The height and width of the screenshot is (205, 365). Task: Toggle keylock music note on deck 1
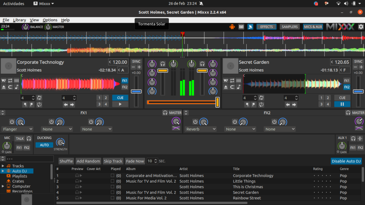tap(16, 87)
